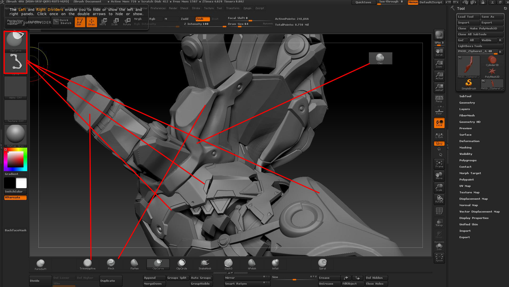Toggle BackfaceMask option
509x287 pixels.
[x=15, y=230]
